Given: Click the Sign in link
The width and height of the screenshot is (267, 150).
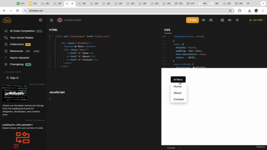Looking at the screenshot, I should (x=12, y=78).
